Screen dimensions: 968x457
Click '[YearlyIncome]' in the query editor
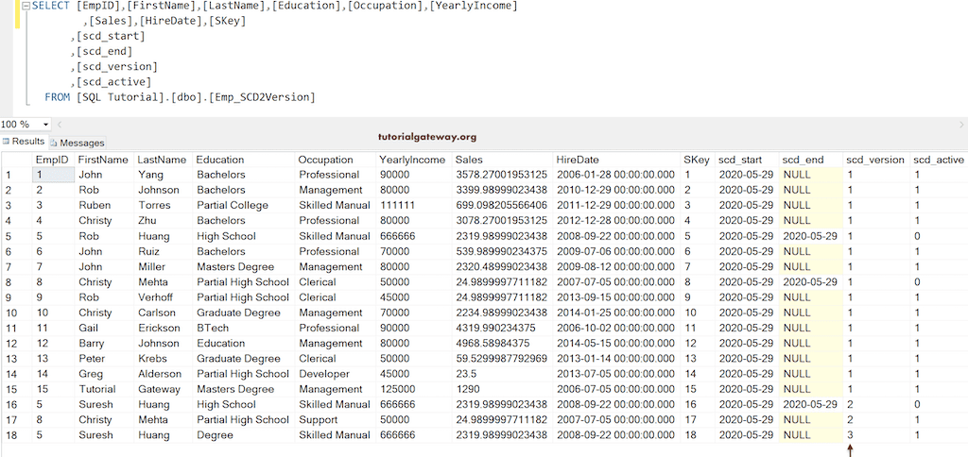[x=473, y=7]
